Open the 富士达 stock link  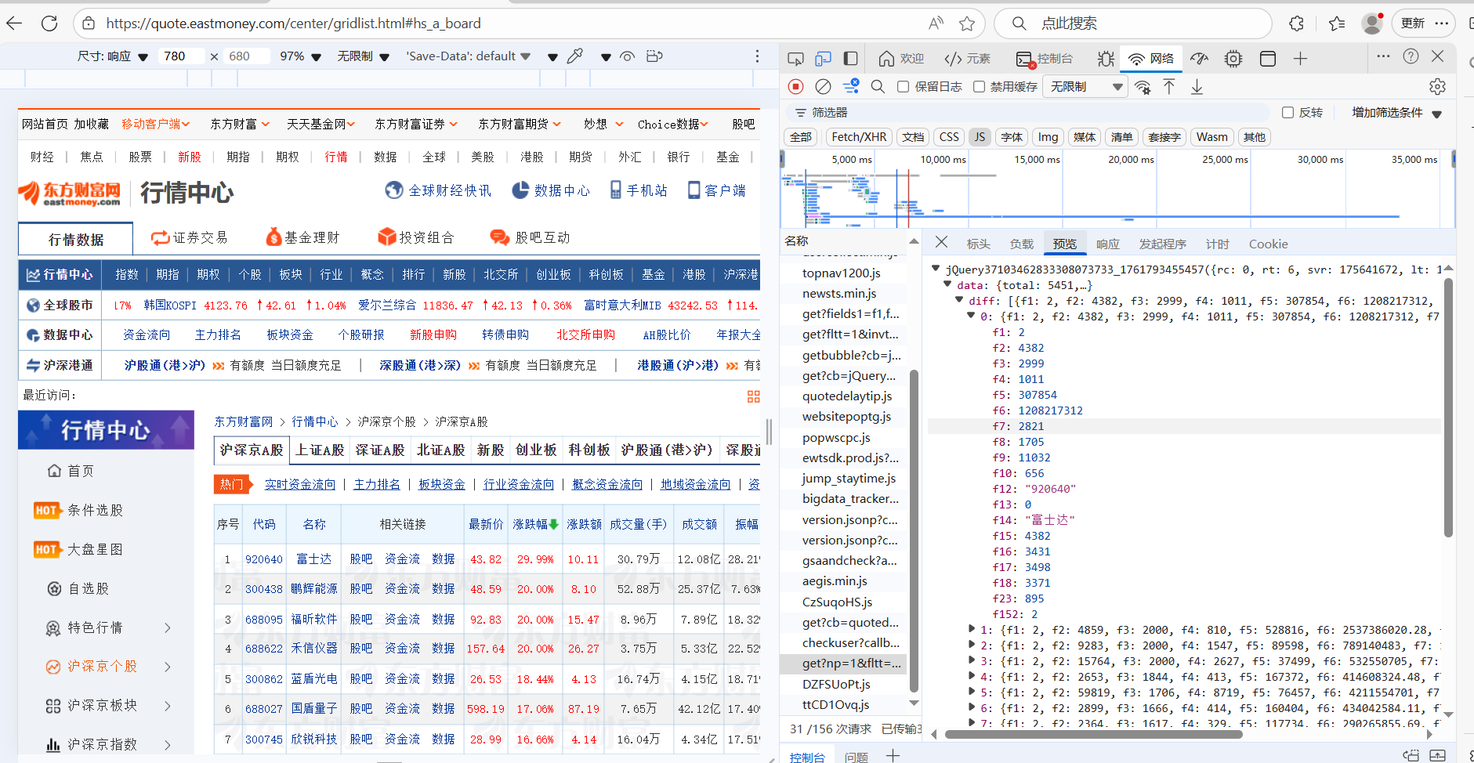pos(315,559)
